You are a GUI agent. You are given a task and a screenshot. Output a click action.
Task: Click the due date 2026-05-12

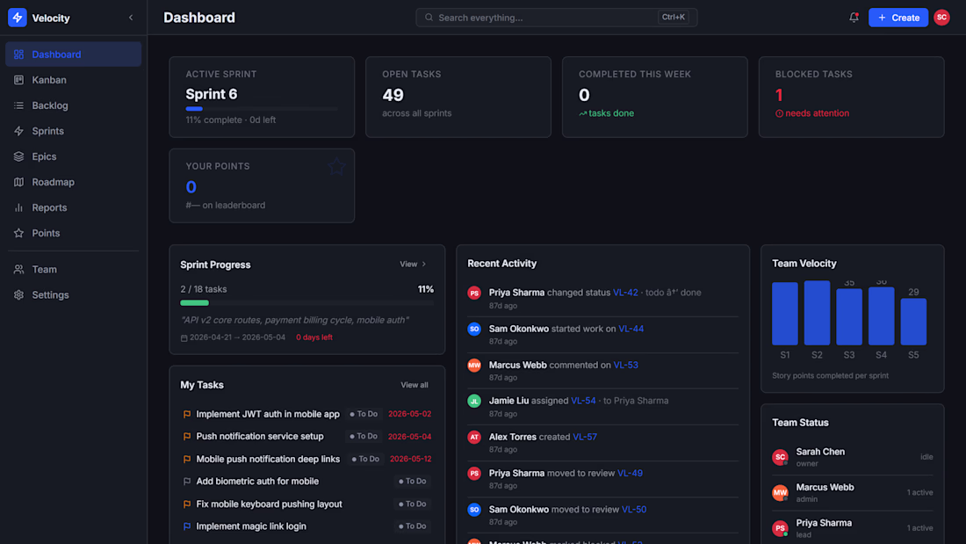[x=410, y=459]
